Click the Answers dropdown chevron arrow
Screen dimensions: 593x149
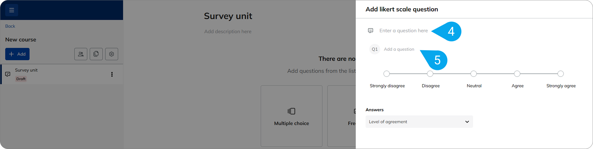click(467, 122)
